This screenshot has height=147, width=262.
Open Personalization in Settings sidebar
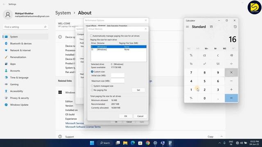coord(25,57)
